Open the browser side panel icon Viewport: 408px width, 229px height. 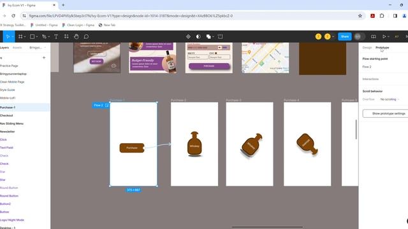[x=395, y=16]
